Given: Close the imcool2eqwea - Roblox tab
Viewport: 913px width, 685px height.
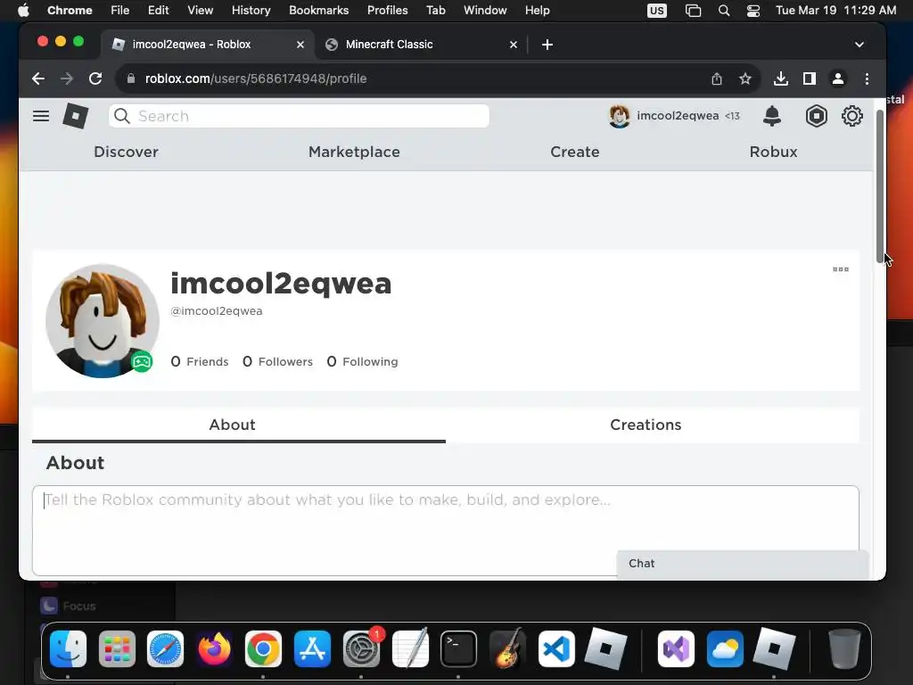Looking at the screenshot, I should [x=300, y=45].
